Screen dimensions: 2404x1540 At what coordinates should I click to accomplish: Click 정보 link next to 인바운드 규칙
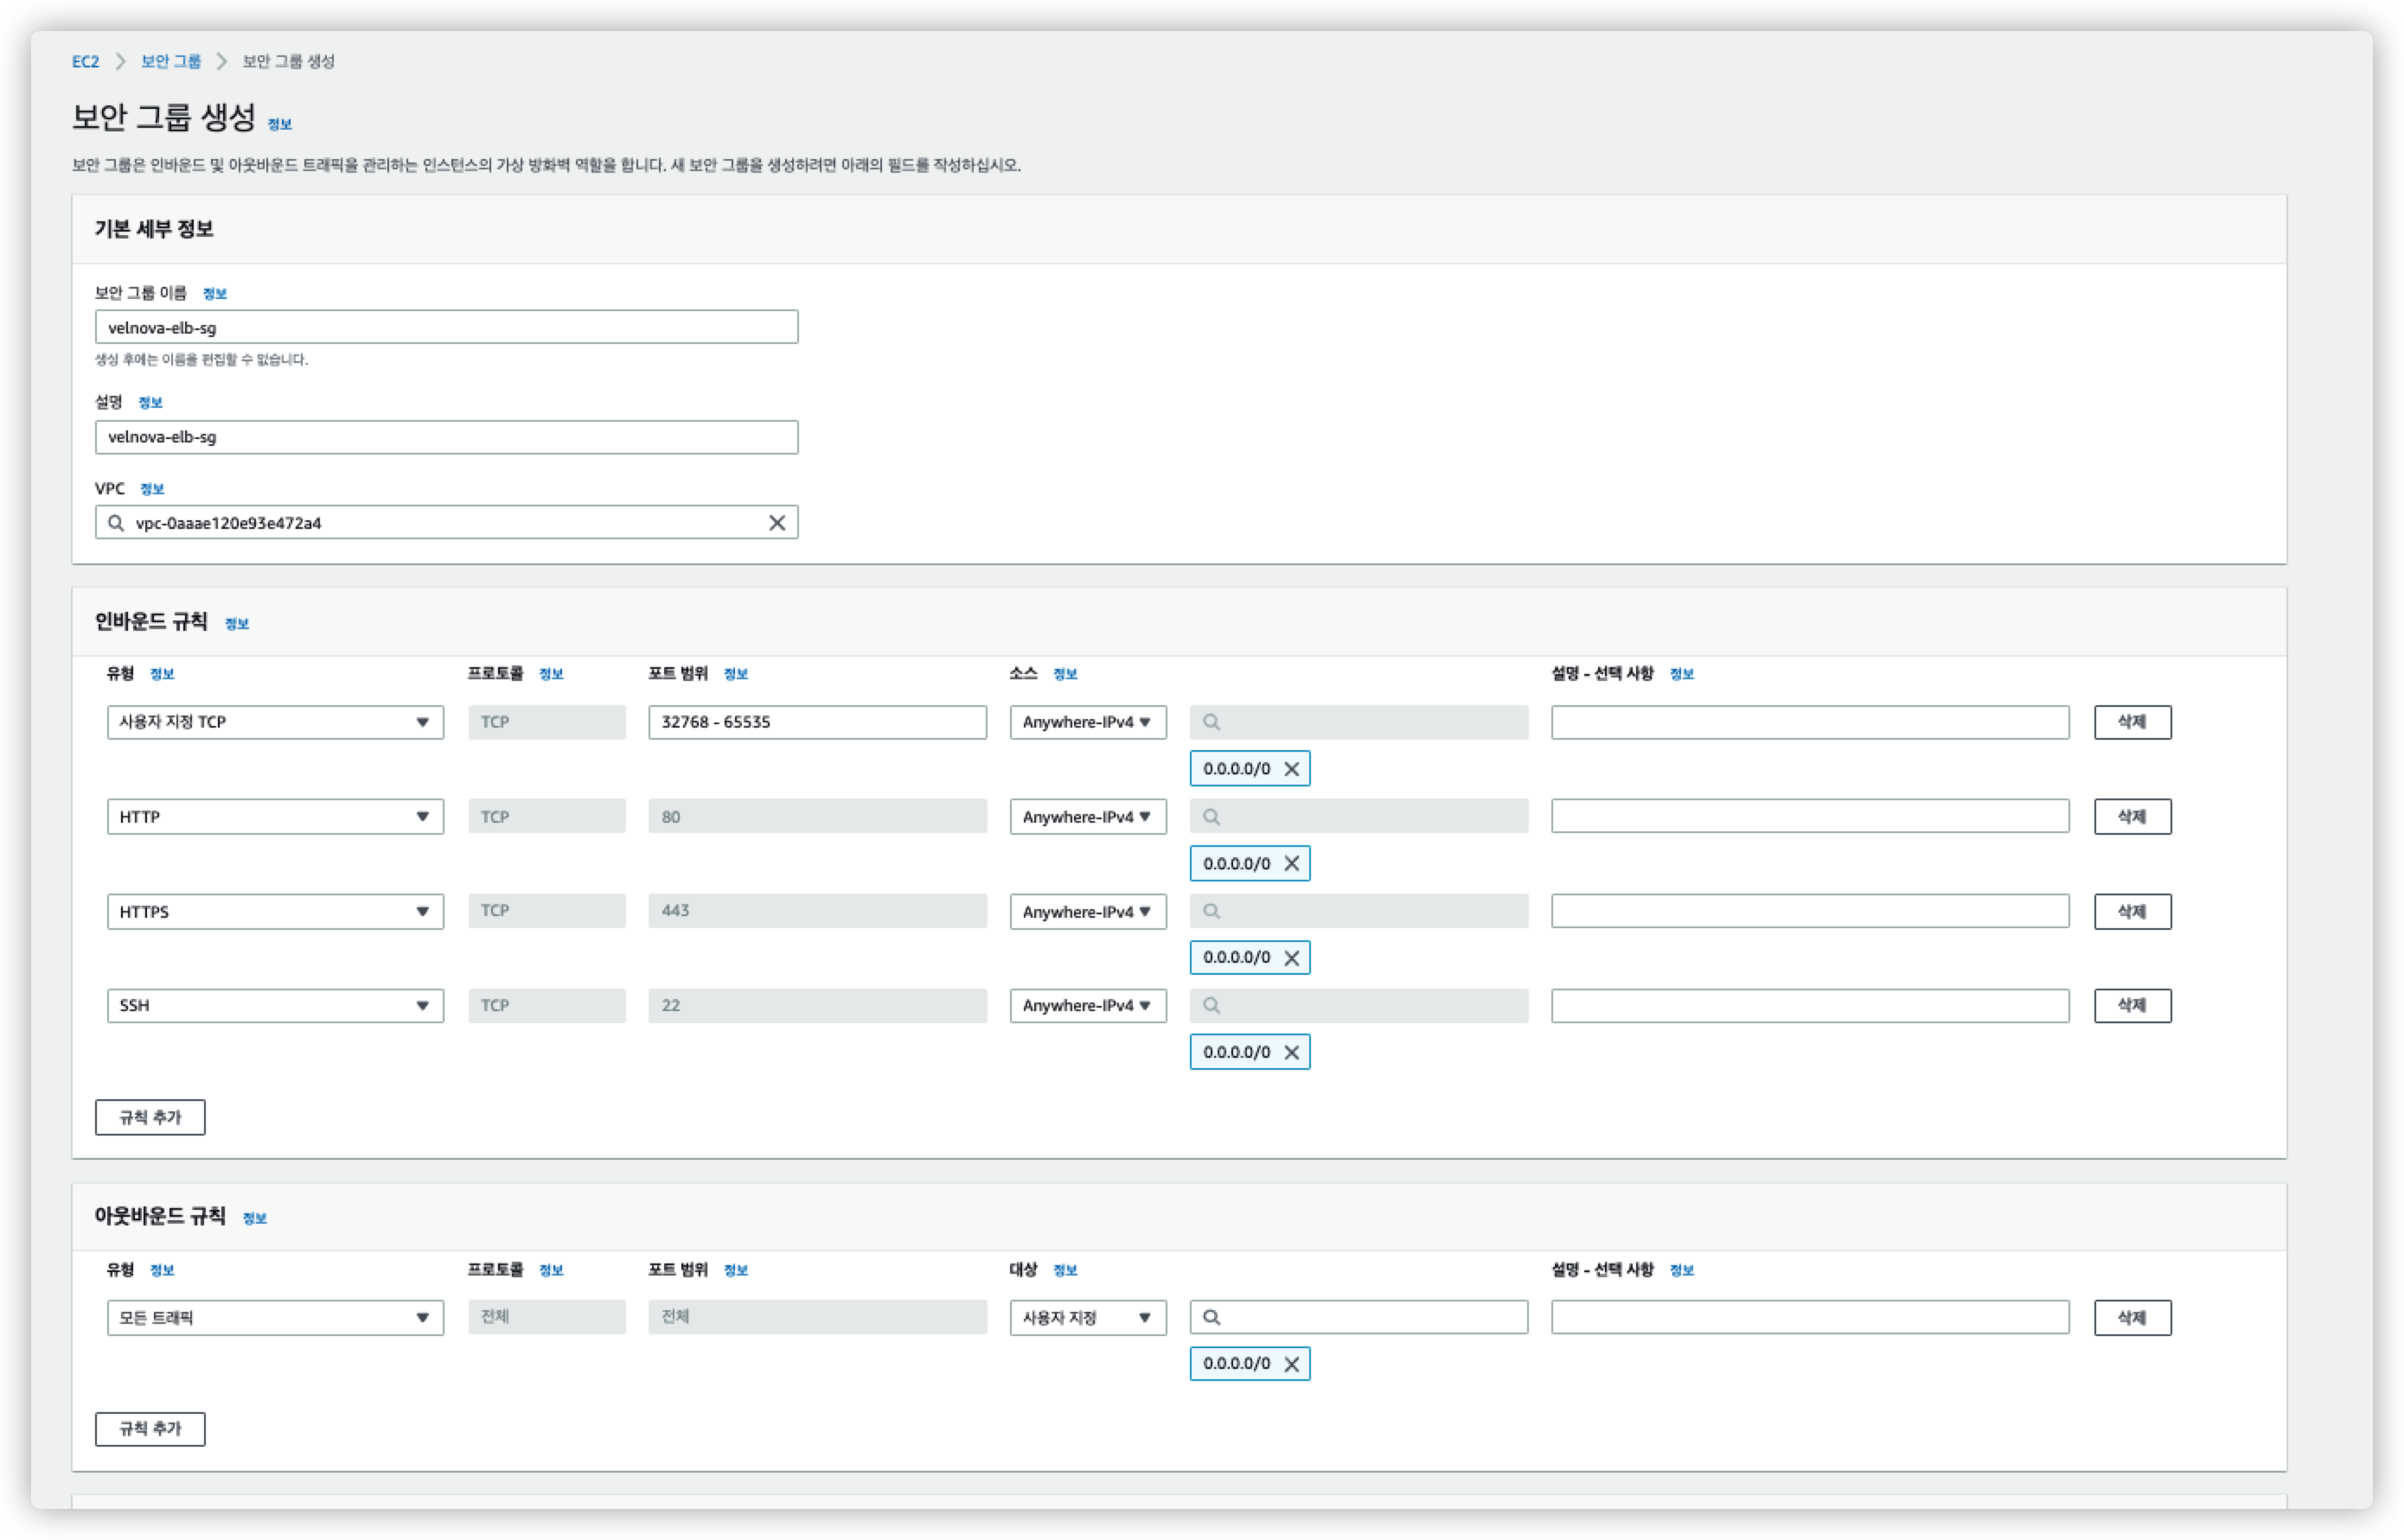tap(237, 624)
